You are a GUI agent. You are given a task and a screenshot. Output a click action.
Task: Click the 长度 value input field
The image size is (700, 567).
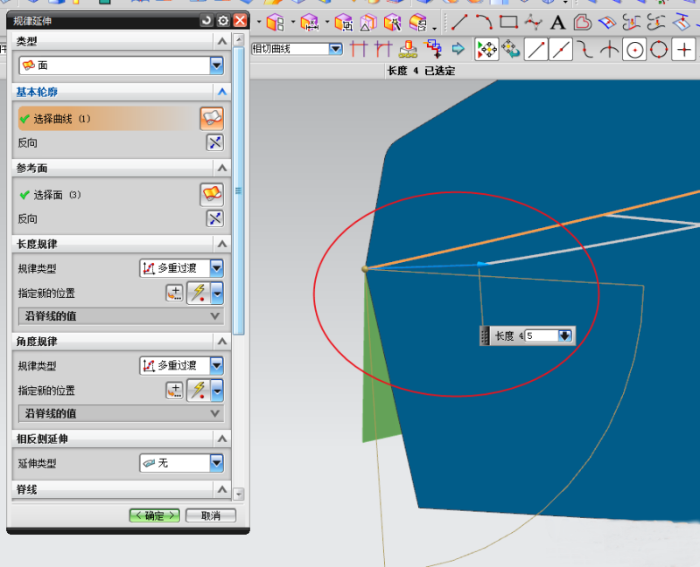coord(540,335)
